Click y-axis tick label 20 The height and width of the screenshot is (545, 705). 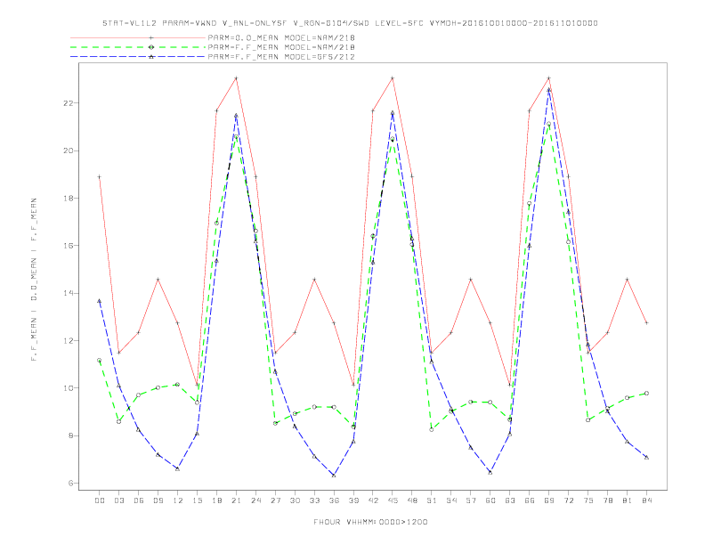click(x=69, y=150)
